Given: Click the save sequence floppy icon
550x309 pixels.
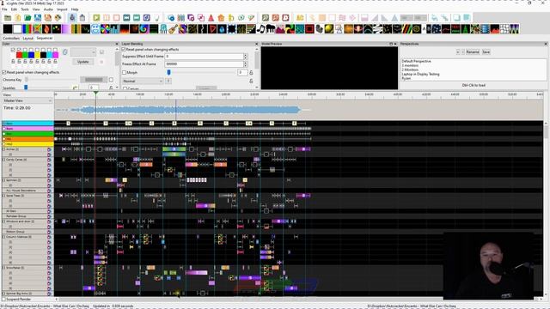Looking at the screenshot, I should pos(38,18).
